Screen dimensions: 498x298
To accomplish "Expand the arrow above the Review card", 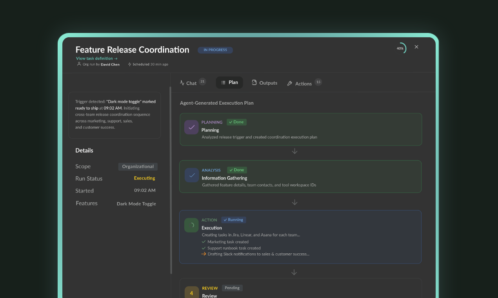I will (294, 272).
